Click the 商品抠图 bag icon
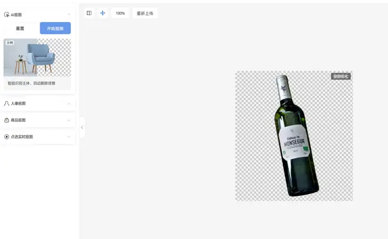388x239 pixels. point(6,120)
